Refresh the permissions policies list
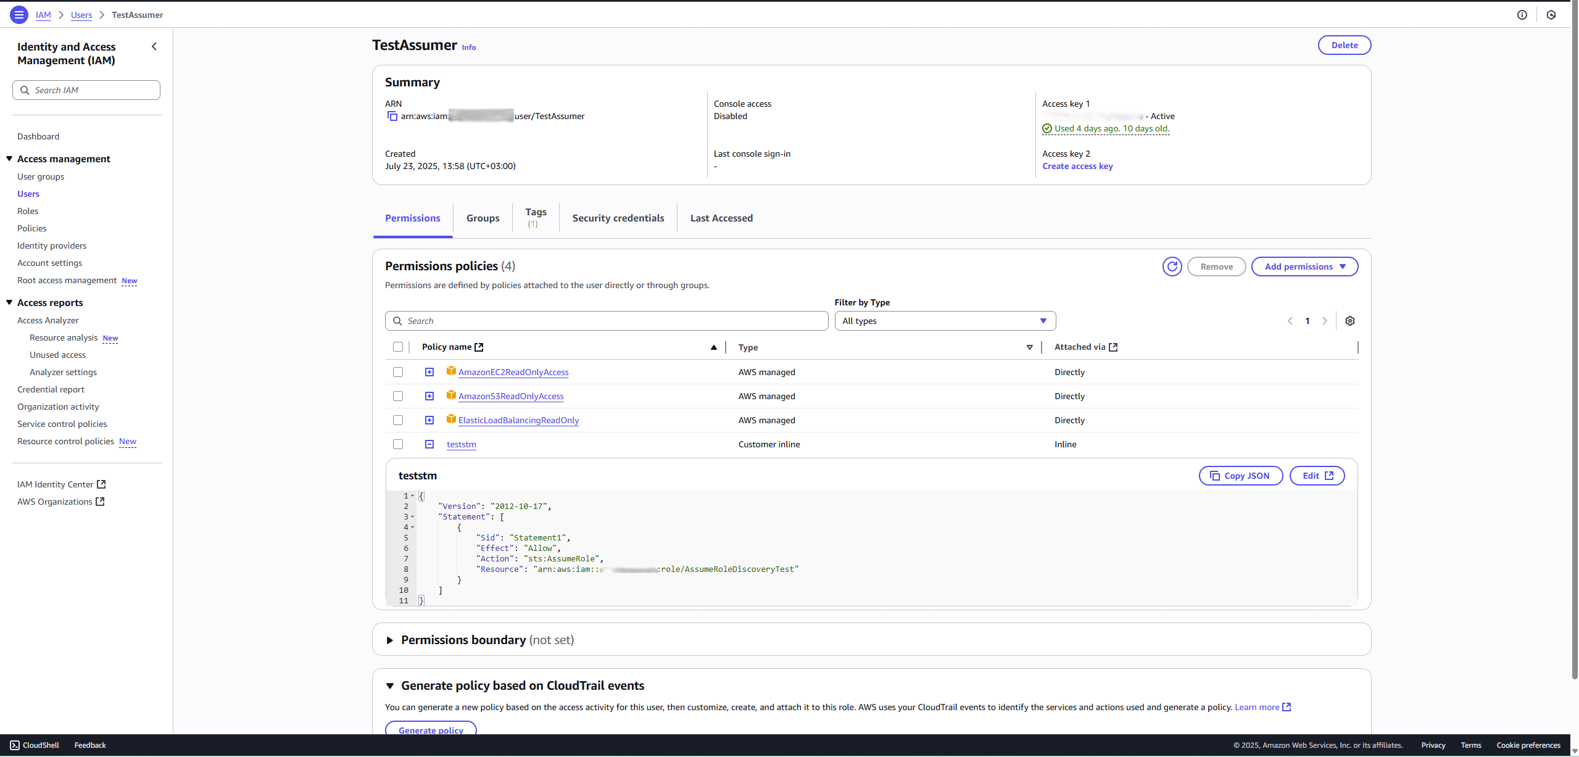Image resolution: width=1579 pixels, height=757 pixels. pyautogui.click(x=1172, y=266)
